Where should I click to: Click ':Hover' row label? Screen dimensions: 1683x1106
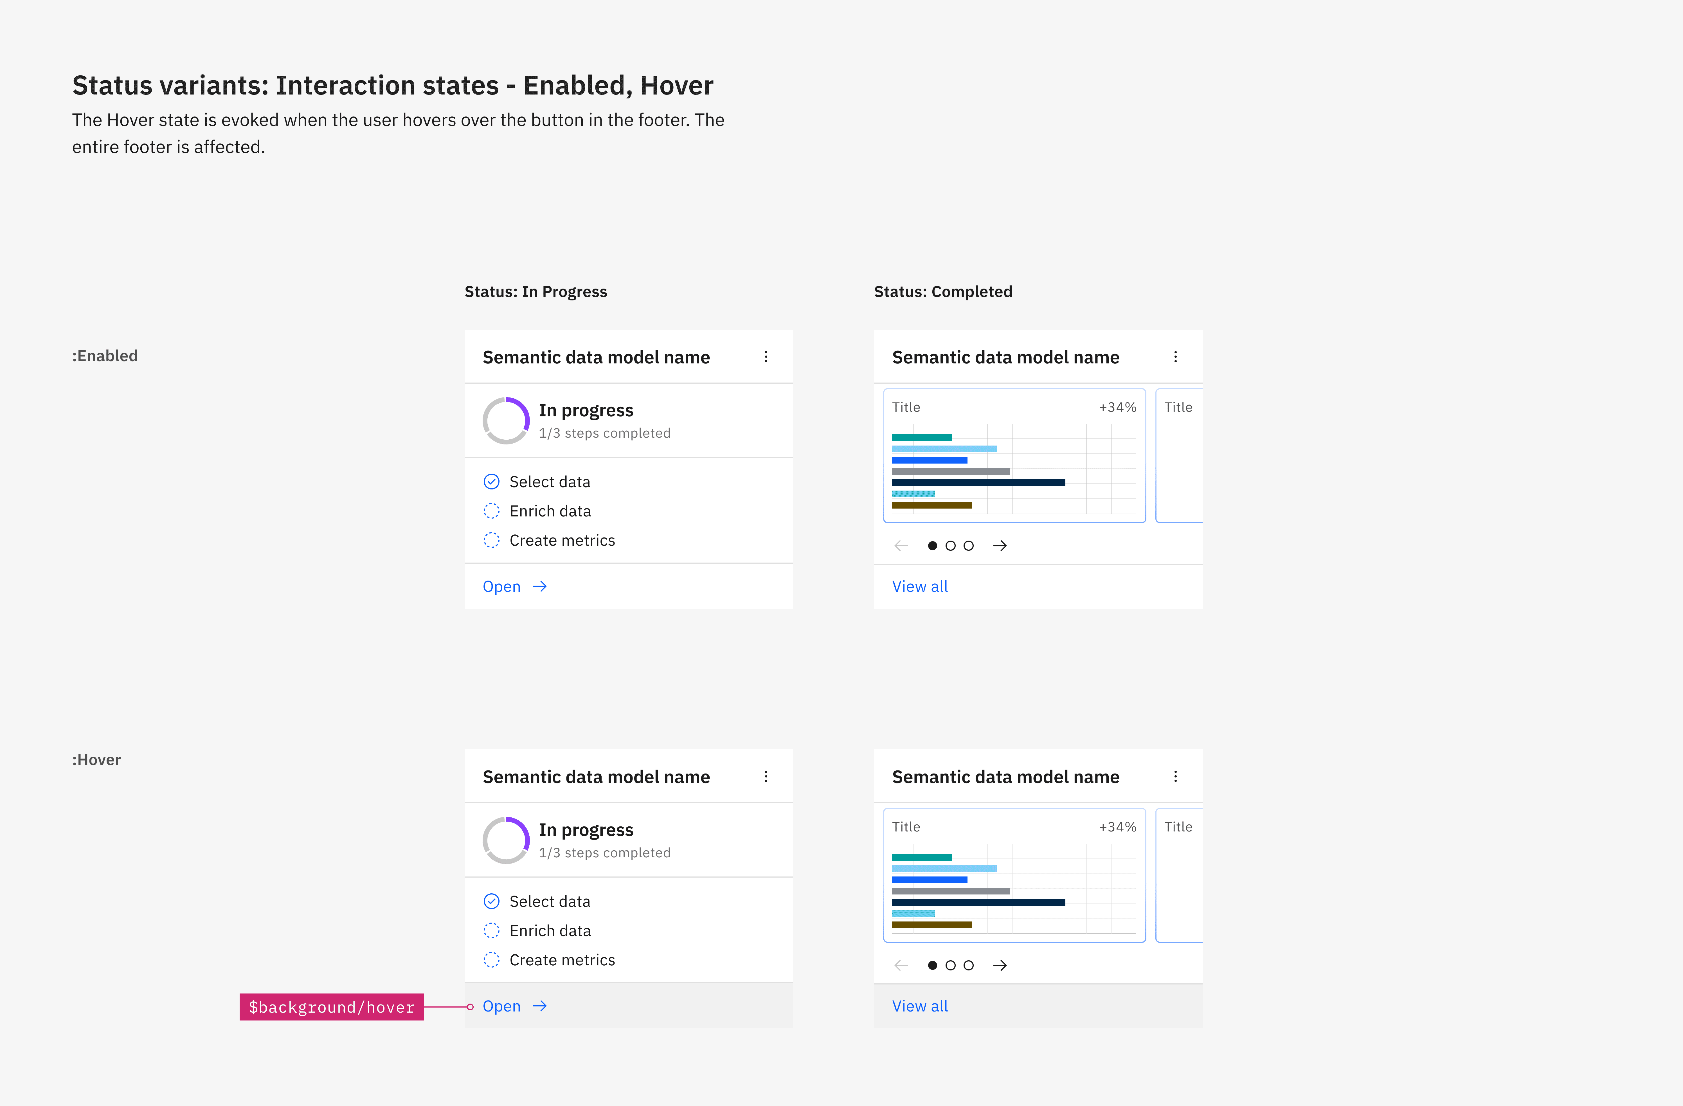pos(96,759)
